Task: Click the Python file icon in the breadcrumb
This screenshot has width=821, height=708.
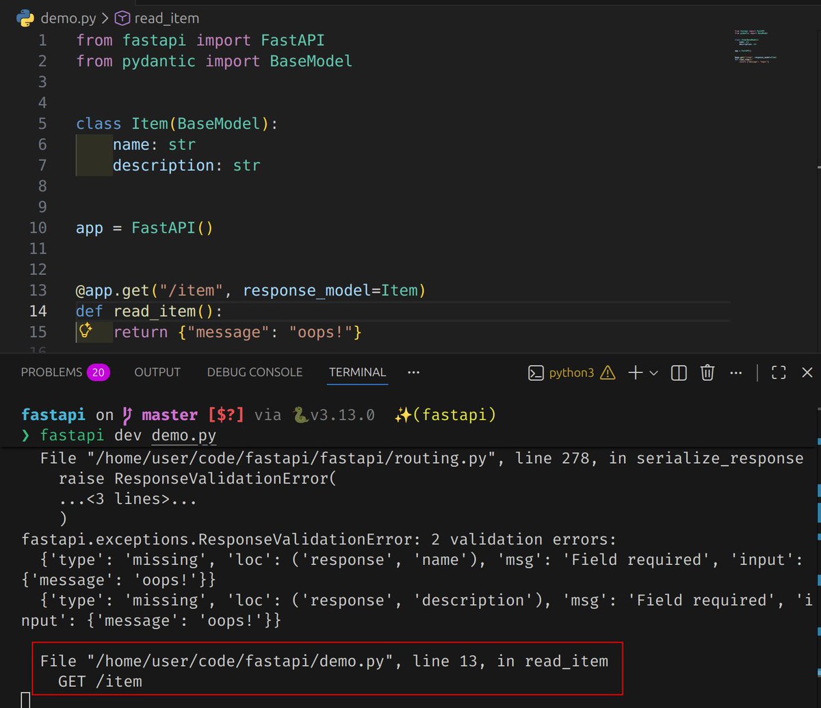Action: coord(27,18)
